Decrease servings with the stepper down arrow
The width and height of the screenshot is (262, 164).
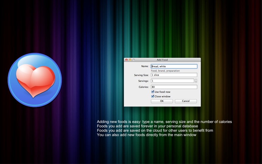coord(196,82)
